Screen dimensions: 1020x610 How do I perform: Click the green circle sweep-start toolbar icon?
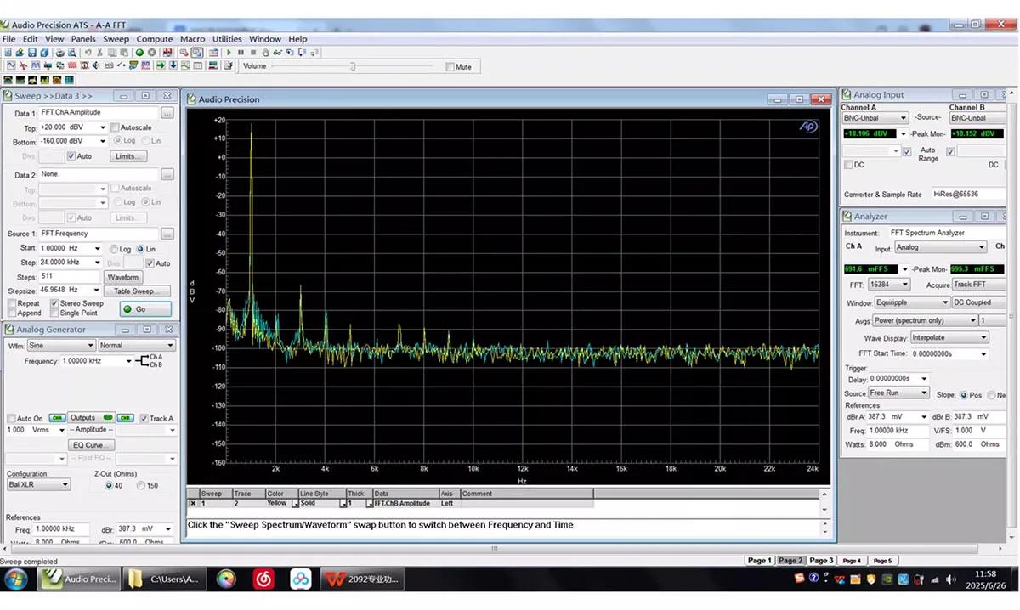(139, 53)
